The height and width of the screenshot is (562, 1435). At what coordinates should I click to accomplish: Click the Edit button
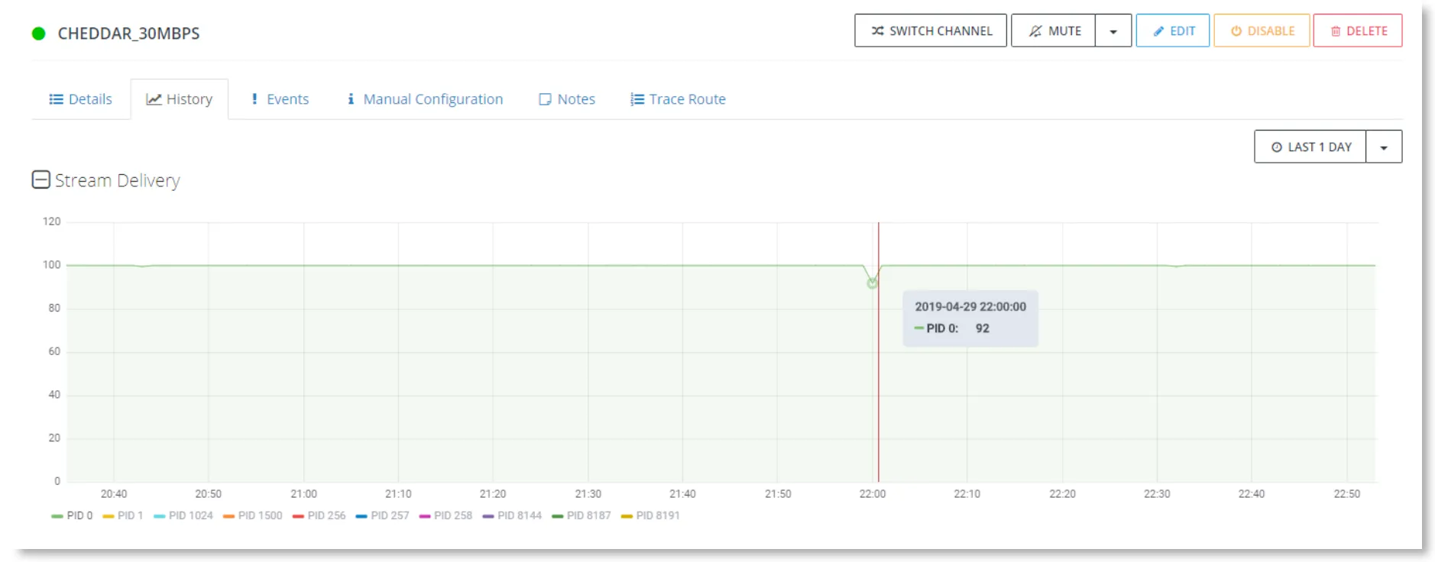(x=1173, y=31)
